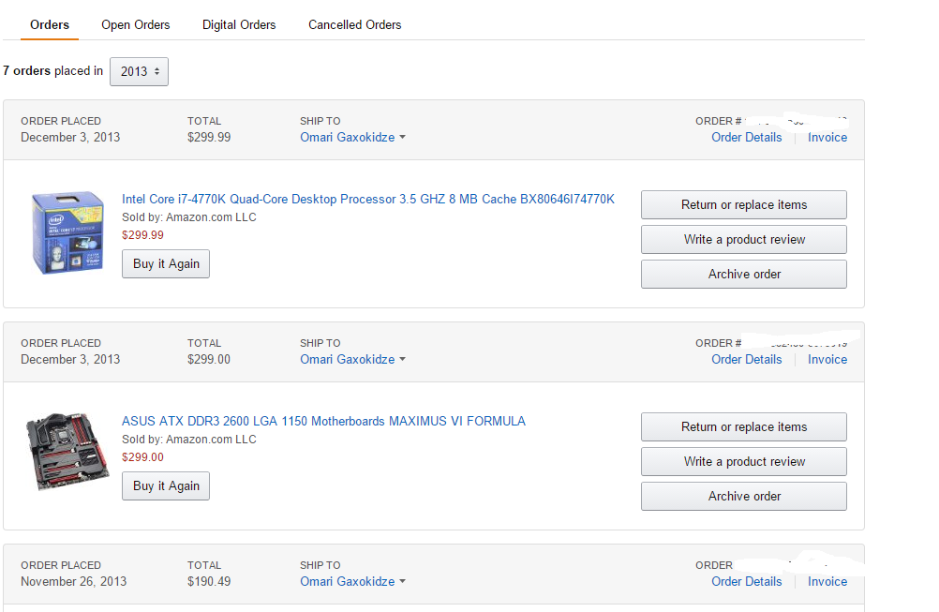Expand ship-to details for $299.00 order
The height and width of the screenshot is (612, 939).
[352, 359]
